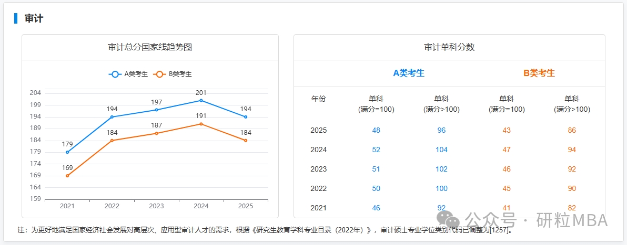
Task: Select the blue A类考生 table header
Action: pos(409,73)
